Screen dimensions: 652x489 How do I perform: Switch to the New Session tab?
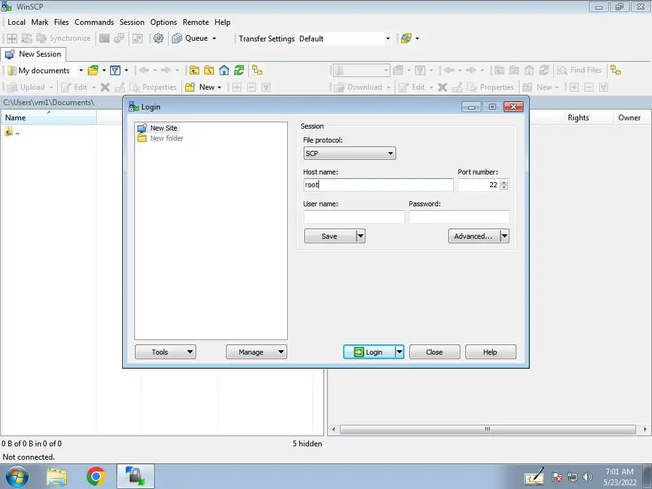pos(33,54)
